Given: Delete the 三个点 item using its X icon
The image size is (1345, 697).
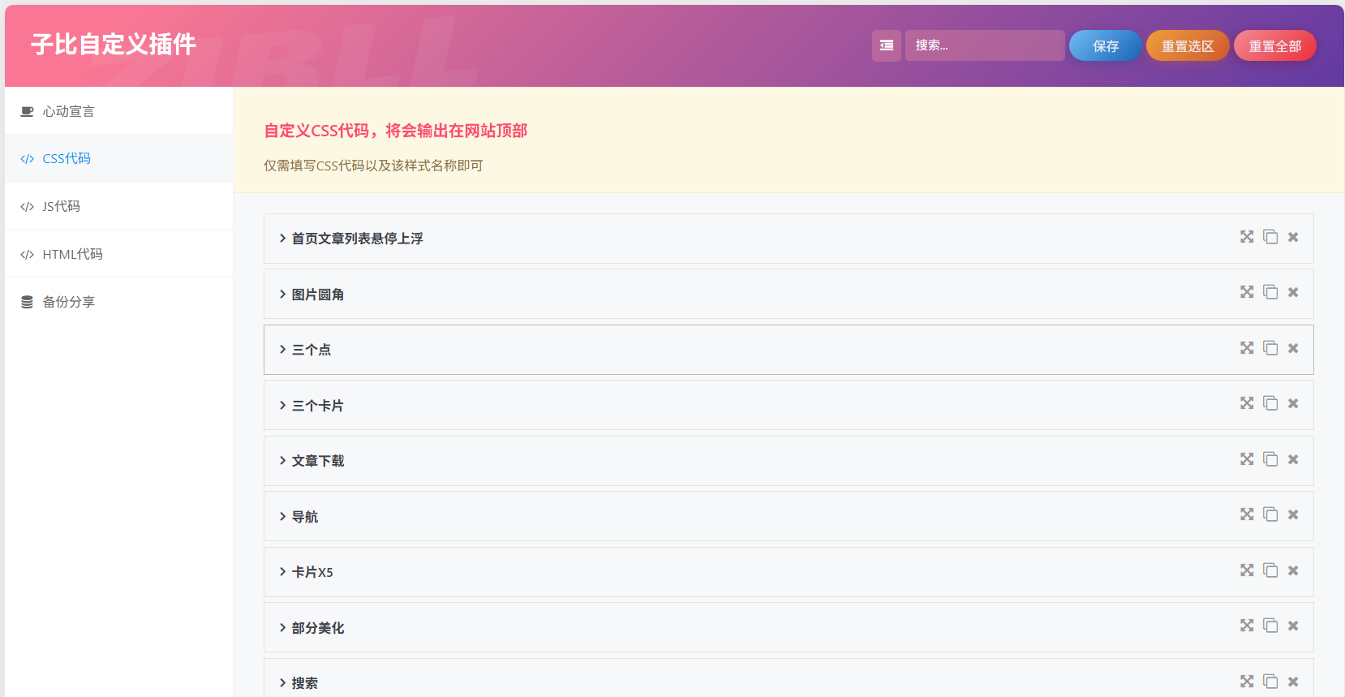Looking at the screenshot, I should [1293, 348].
